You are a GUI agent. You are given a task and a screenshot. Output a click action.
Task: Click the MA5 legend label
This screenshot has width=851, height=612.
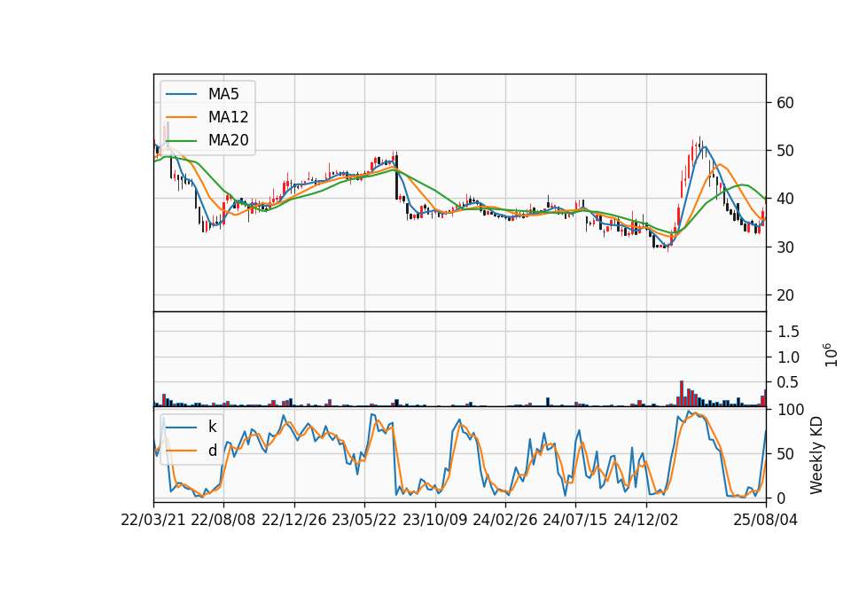223,94
